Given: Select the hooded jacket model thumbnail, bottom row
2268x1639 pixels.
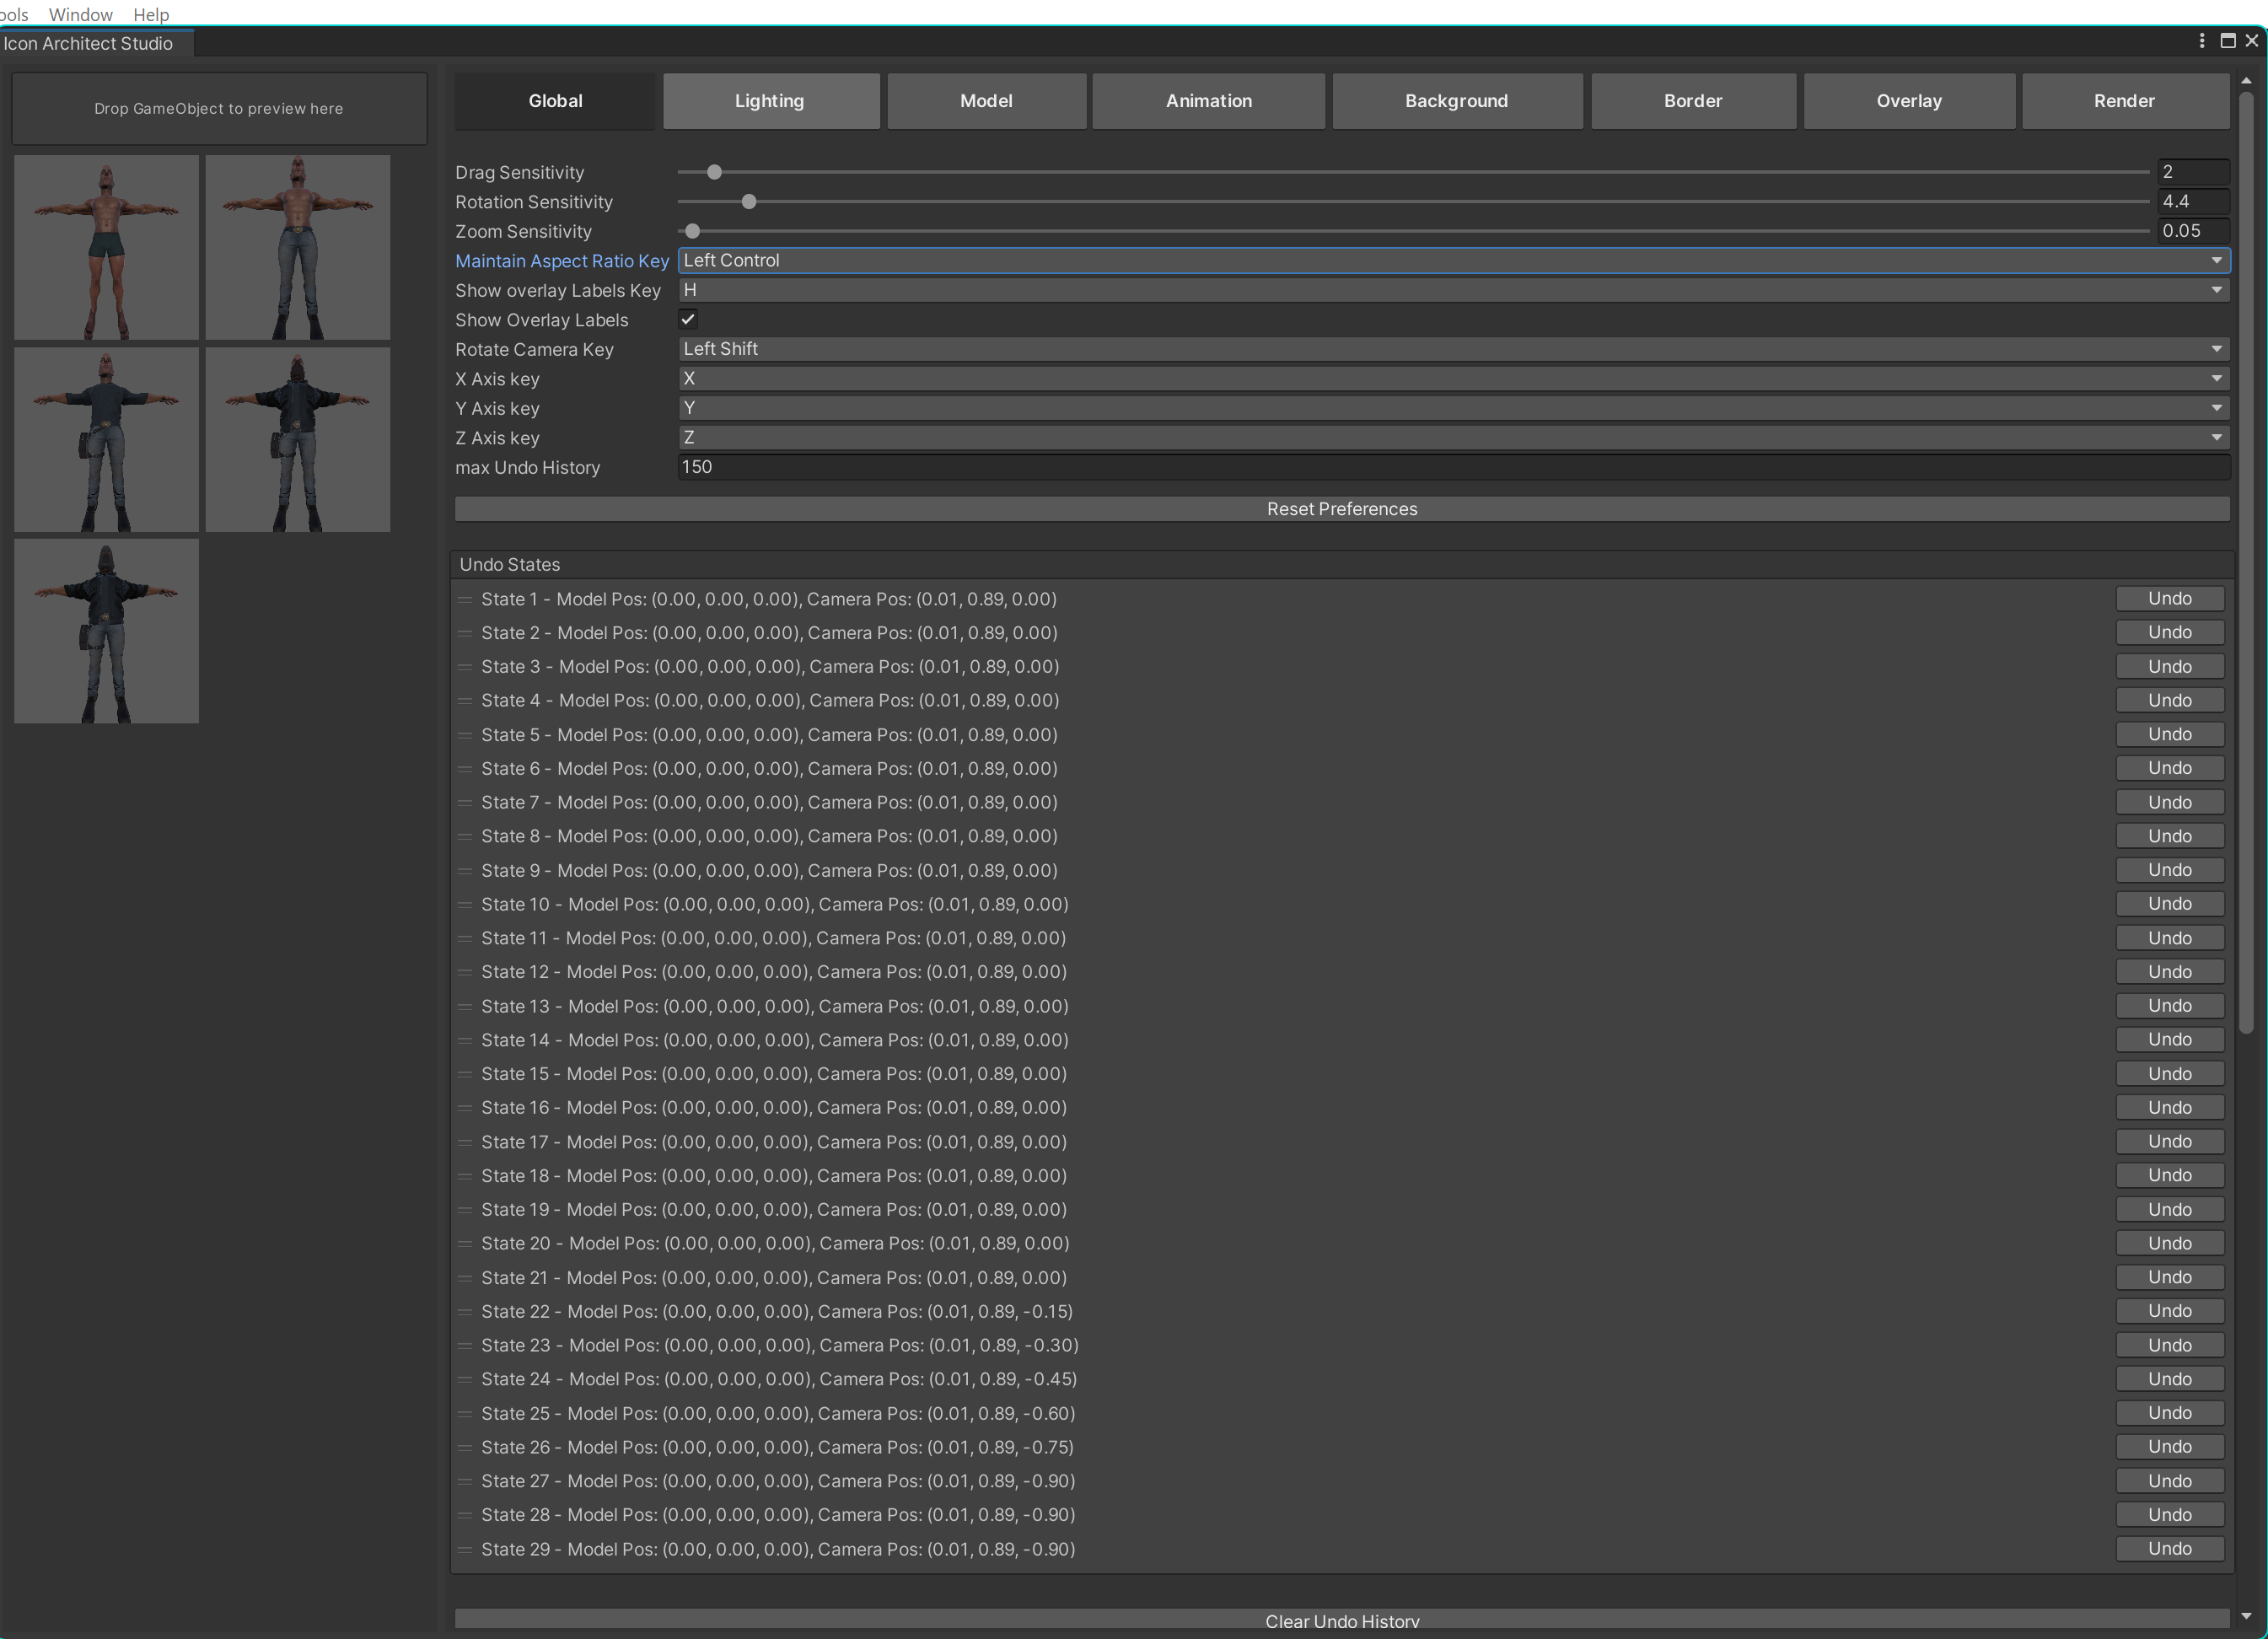Looking at the screenshot, I should click(106, 631).
